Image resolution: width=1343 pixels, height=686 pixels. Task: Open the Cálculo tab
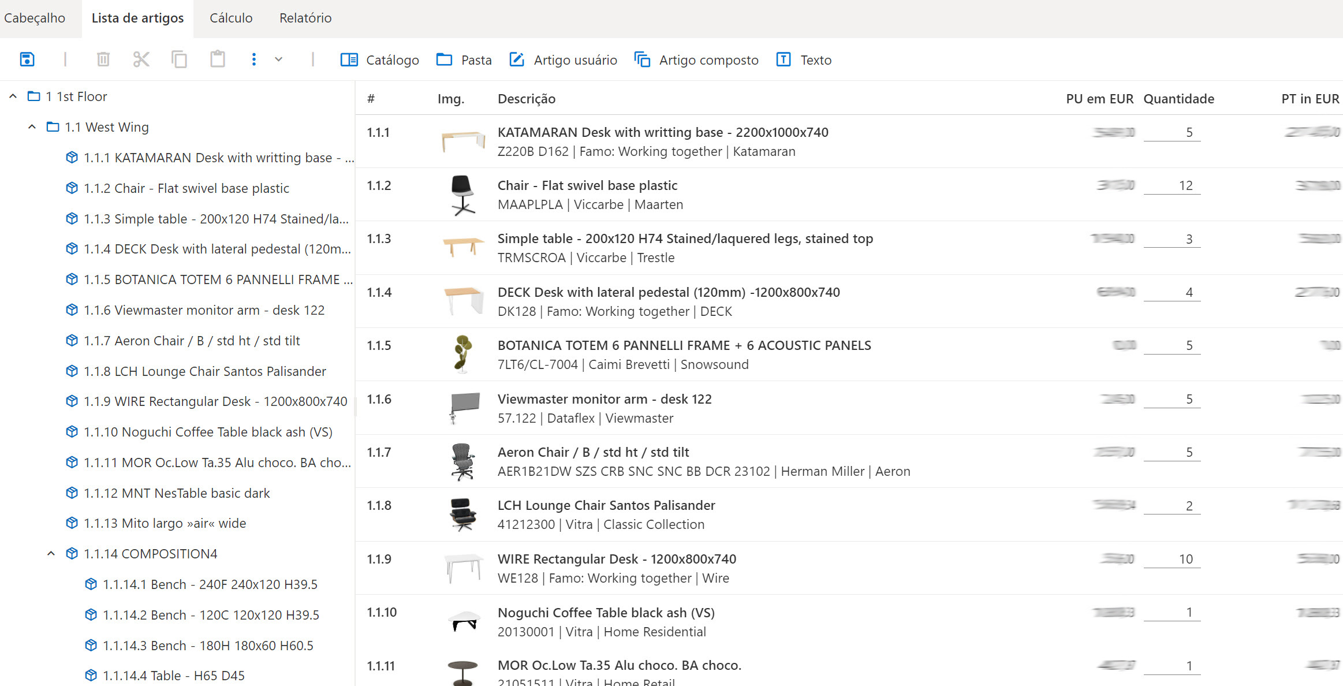click(231, 18)
